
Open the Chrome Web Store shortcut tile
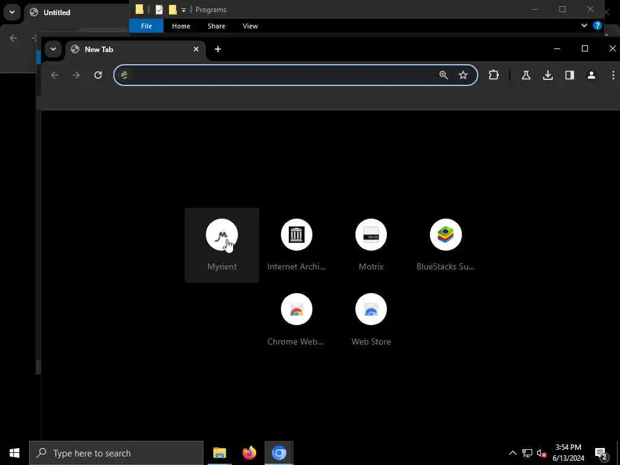pos(296,320)
